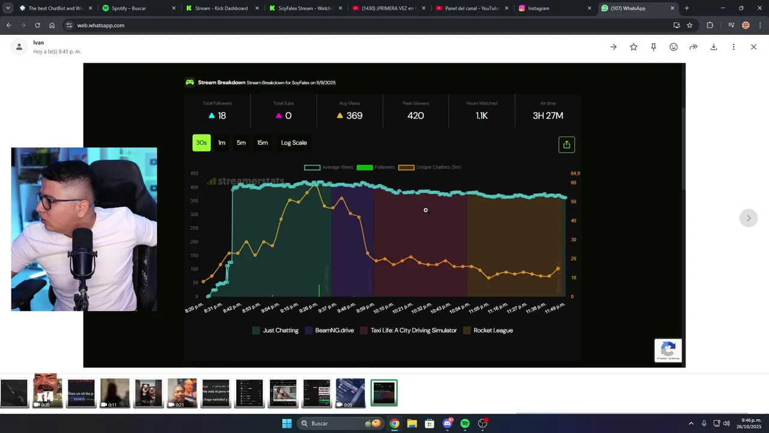Select the 30s interval button in image

pyautogui.click(x=201, y=143)
